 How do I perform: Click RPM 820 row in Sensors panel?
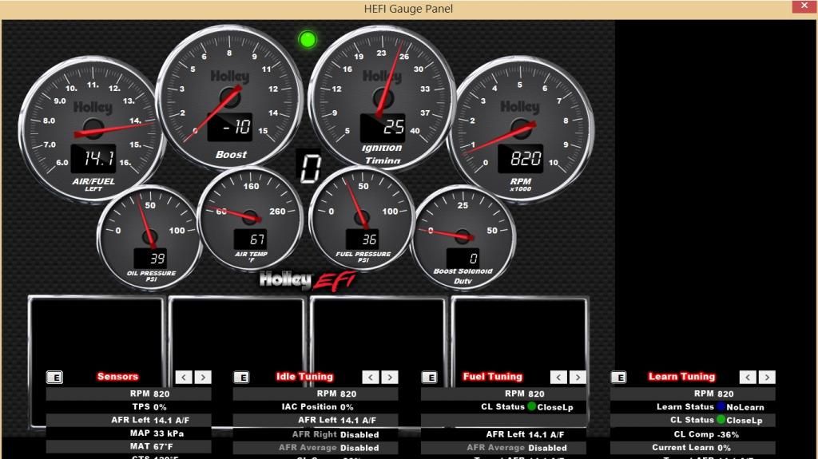pyautogui.click(x=129, y=394)
